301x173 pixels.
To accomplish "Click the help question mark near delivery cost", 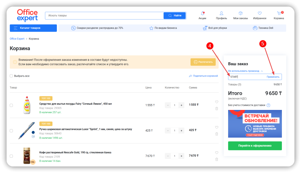I will pos(268,105).
